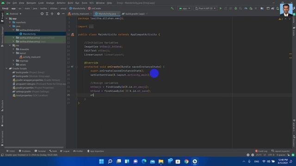Hide the Project tool window

pos(63,14)
